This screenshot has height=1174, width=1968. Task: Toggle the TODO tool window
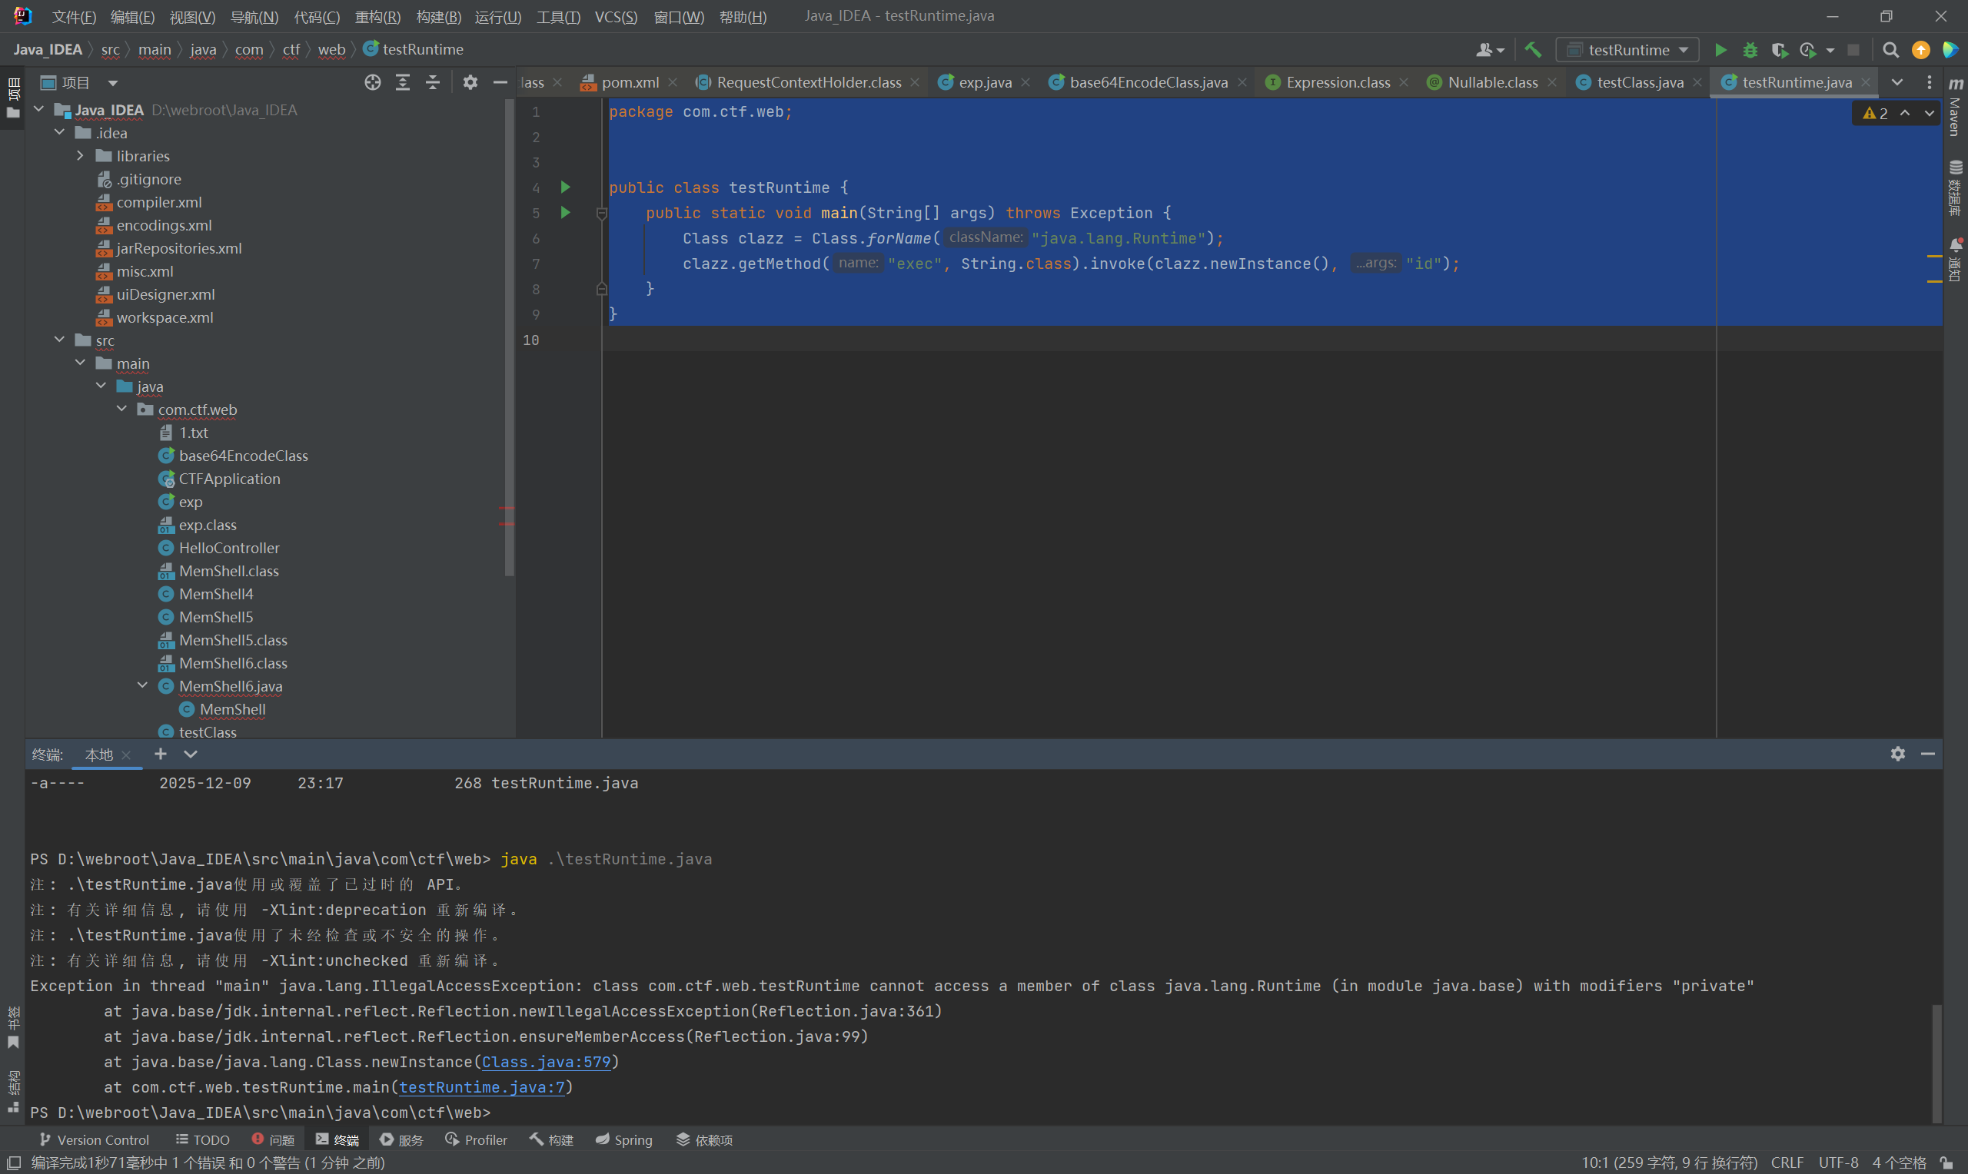pyautogui.click(x=203, y=1140)
